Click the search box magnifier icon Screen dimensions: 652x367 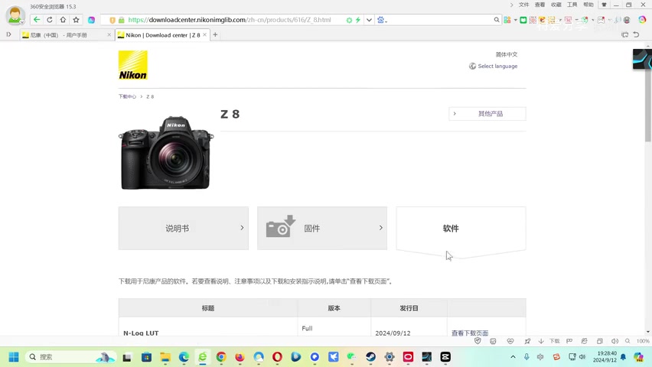497,20
